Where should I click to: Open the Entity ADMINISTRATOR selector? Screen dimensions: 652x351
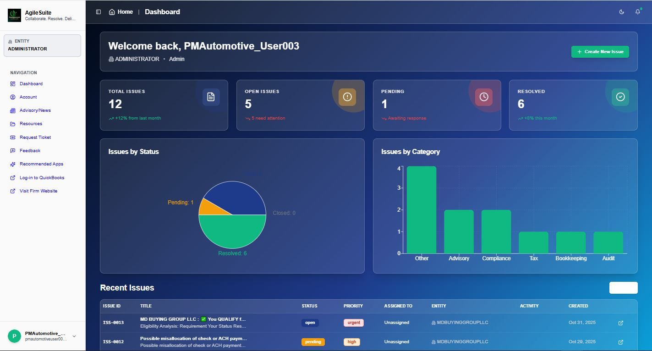point(42,45)
